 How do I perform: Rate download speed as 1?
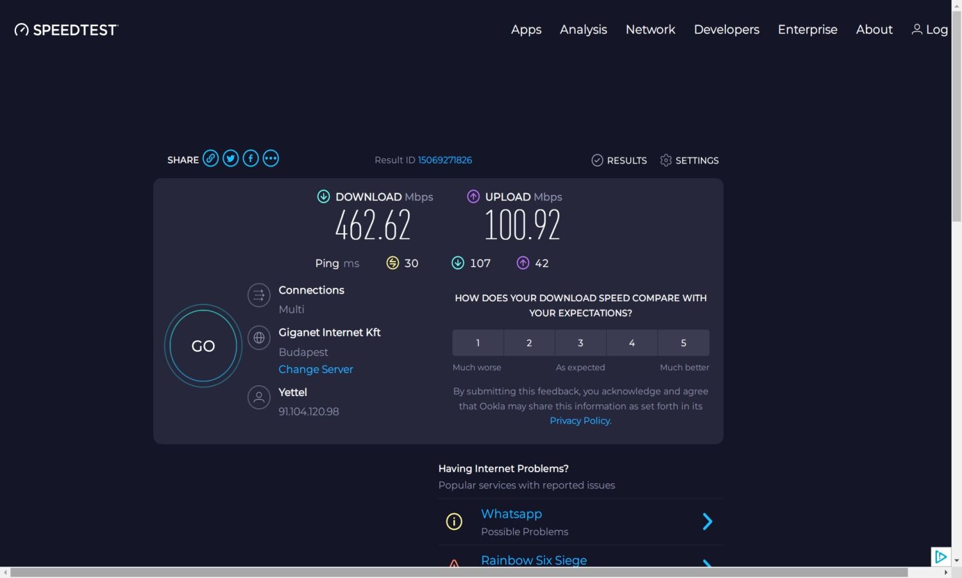click(478, 343)
